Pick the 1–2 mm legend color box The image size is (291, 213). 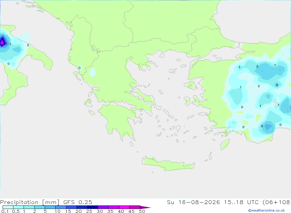pyautogui.click(x=29, y=207)
